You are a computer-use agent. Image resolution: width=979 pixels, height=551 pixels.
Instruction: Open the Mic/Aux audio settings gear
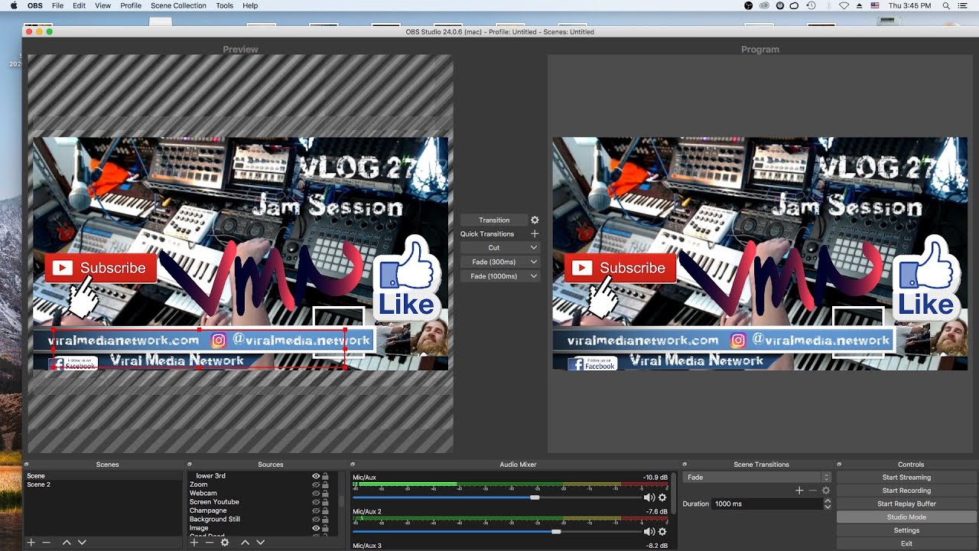(662, 497)
